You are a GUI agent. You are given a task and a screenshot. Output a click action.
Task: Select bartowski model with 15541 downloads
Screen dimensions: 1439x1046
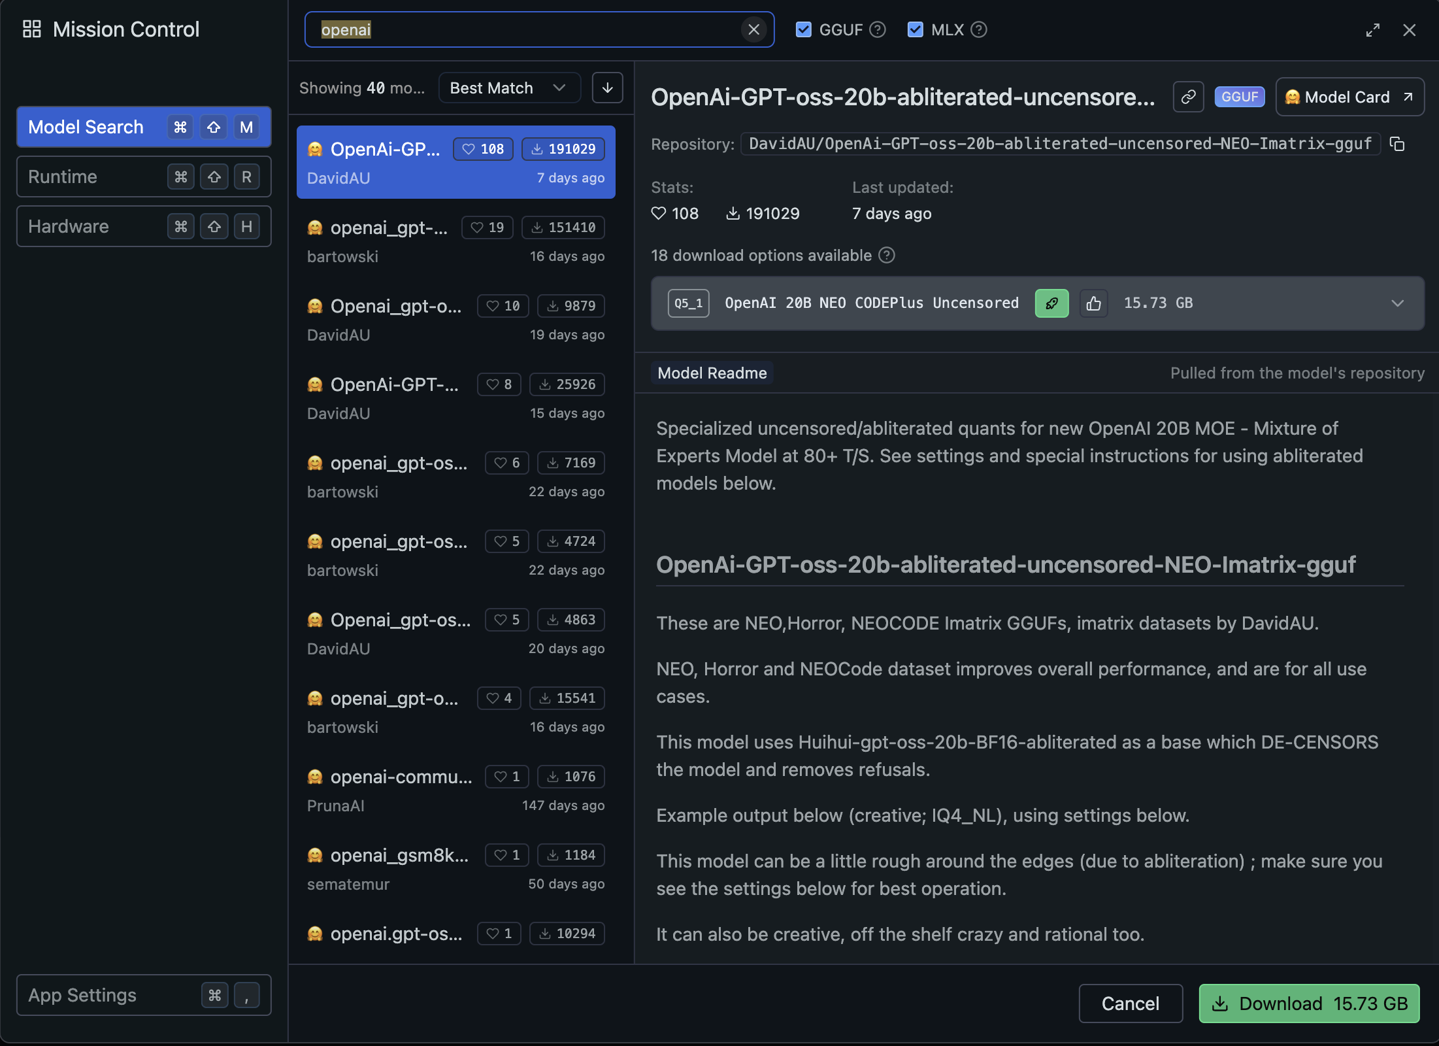455,711
